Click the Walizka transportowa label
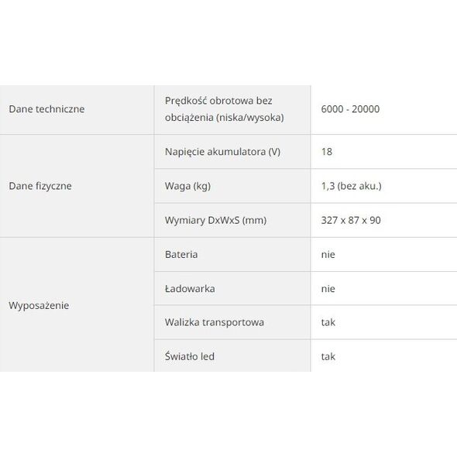457x457 pixels. point(215,322)
